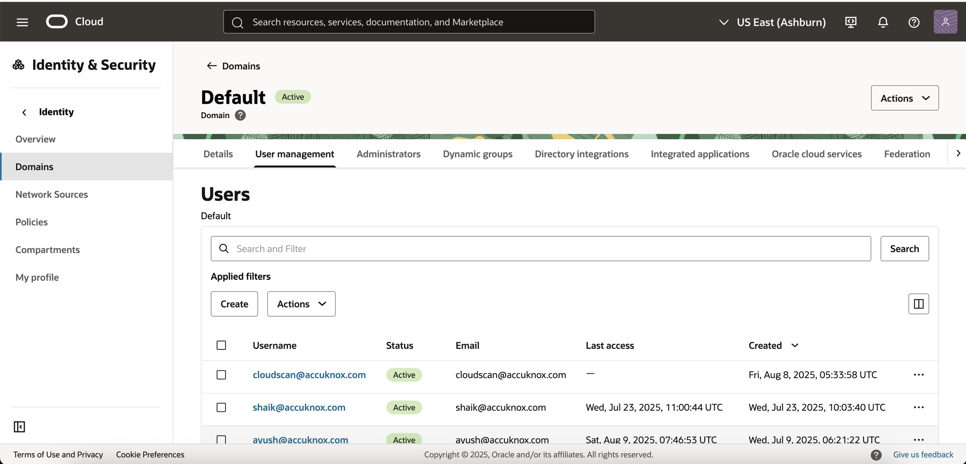
Task: Click the Search and Filter input field
Action: pos(540,249)
